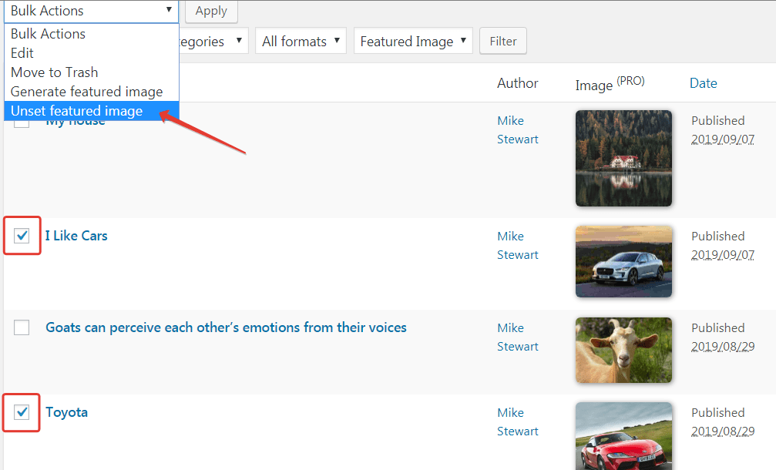Open the Toyota post title link
Viewport: 776px width, 470px height.
tap(66, 412)
